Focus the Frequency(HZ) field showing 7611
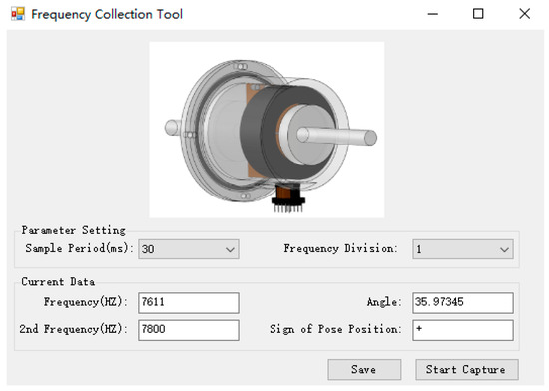The width and height of the screenshot is (549, 391). pyautogui.click(x=189, y=303)
